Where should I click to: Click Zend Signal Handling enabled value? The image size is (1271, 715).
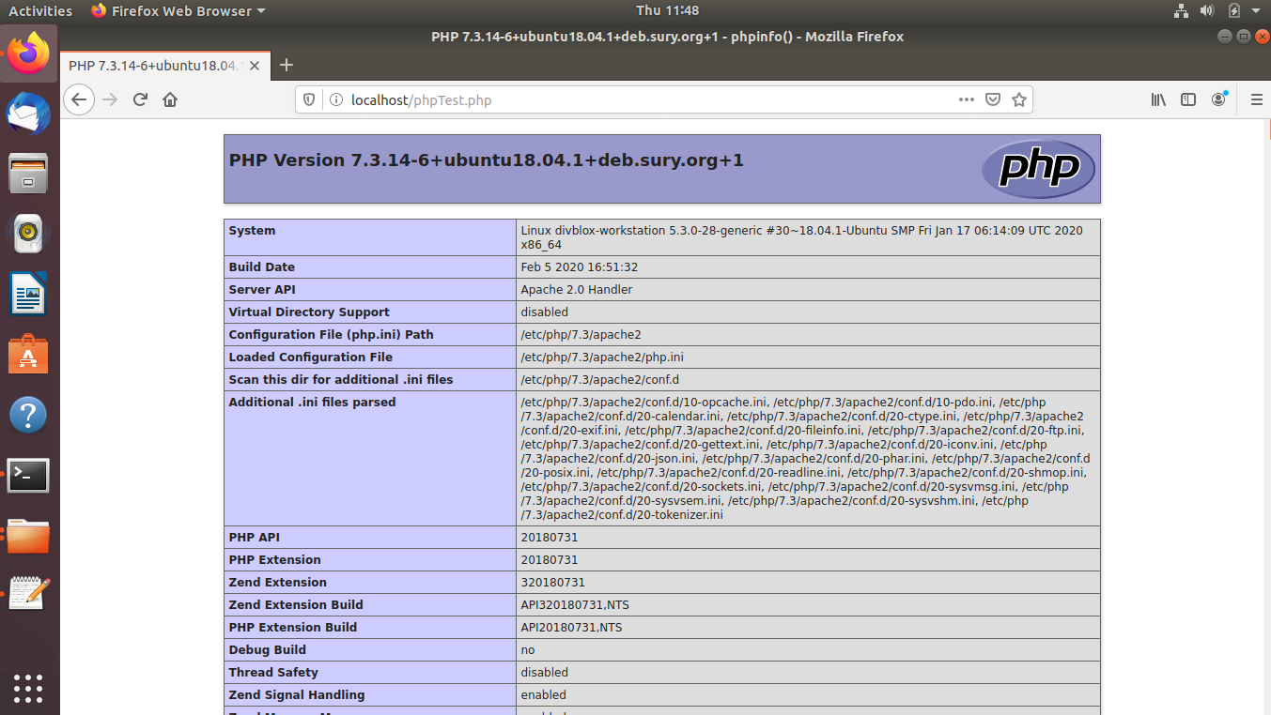(544, 695)
